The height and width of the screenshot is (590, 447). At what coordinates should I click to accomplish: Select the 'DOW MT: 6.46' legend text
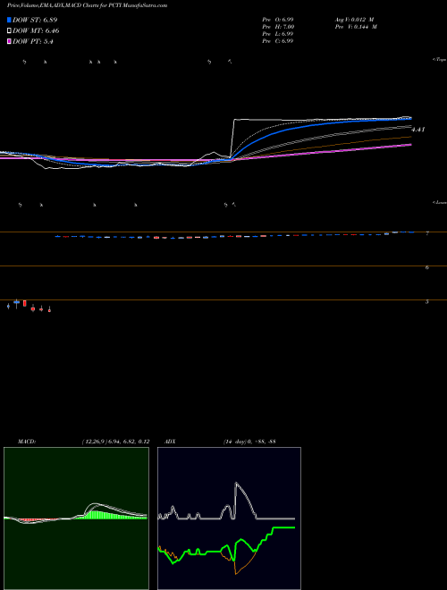36,31
